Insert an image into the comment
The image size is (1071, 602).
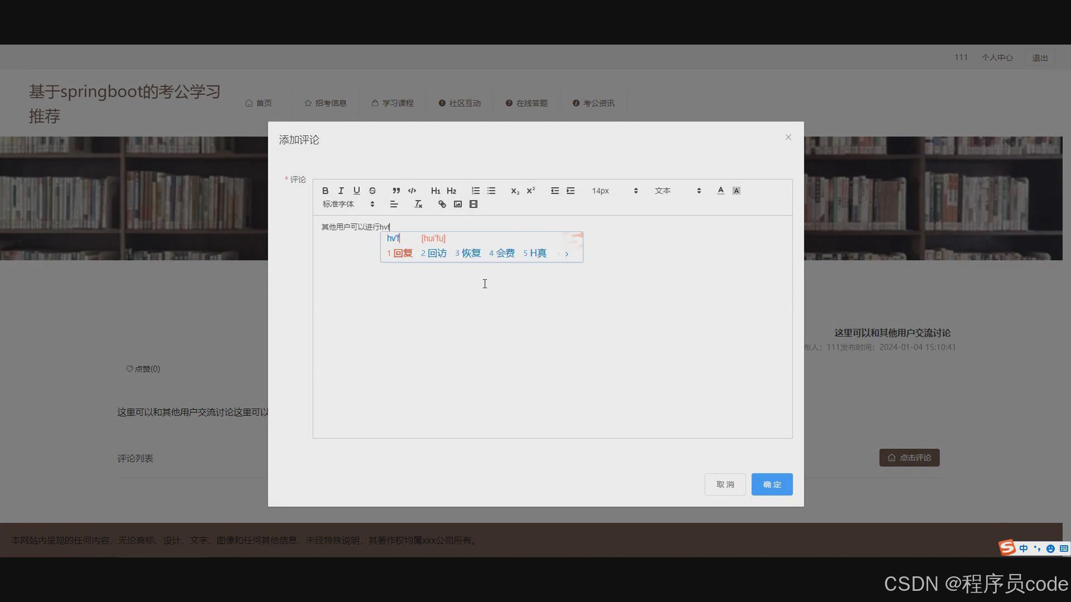pyautogui.click(x=457, y=205)
